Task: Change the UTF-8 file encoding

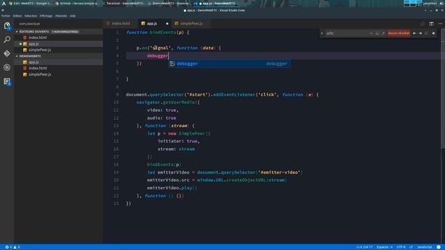Action: (x=401, y=247)
